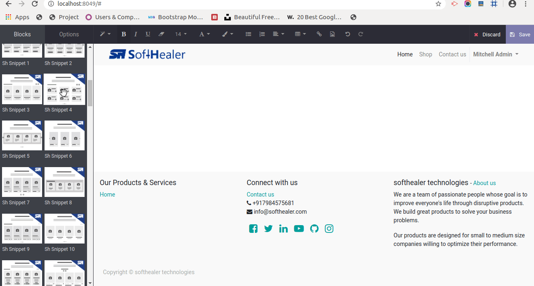Click the SoftHealer logo

coord(147,54)
